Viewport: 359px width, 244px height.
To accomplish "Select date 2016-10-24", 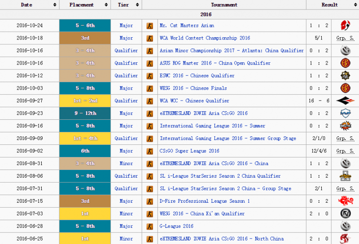I will click(x=30, y=26).
